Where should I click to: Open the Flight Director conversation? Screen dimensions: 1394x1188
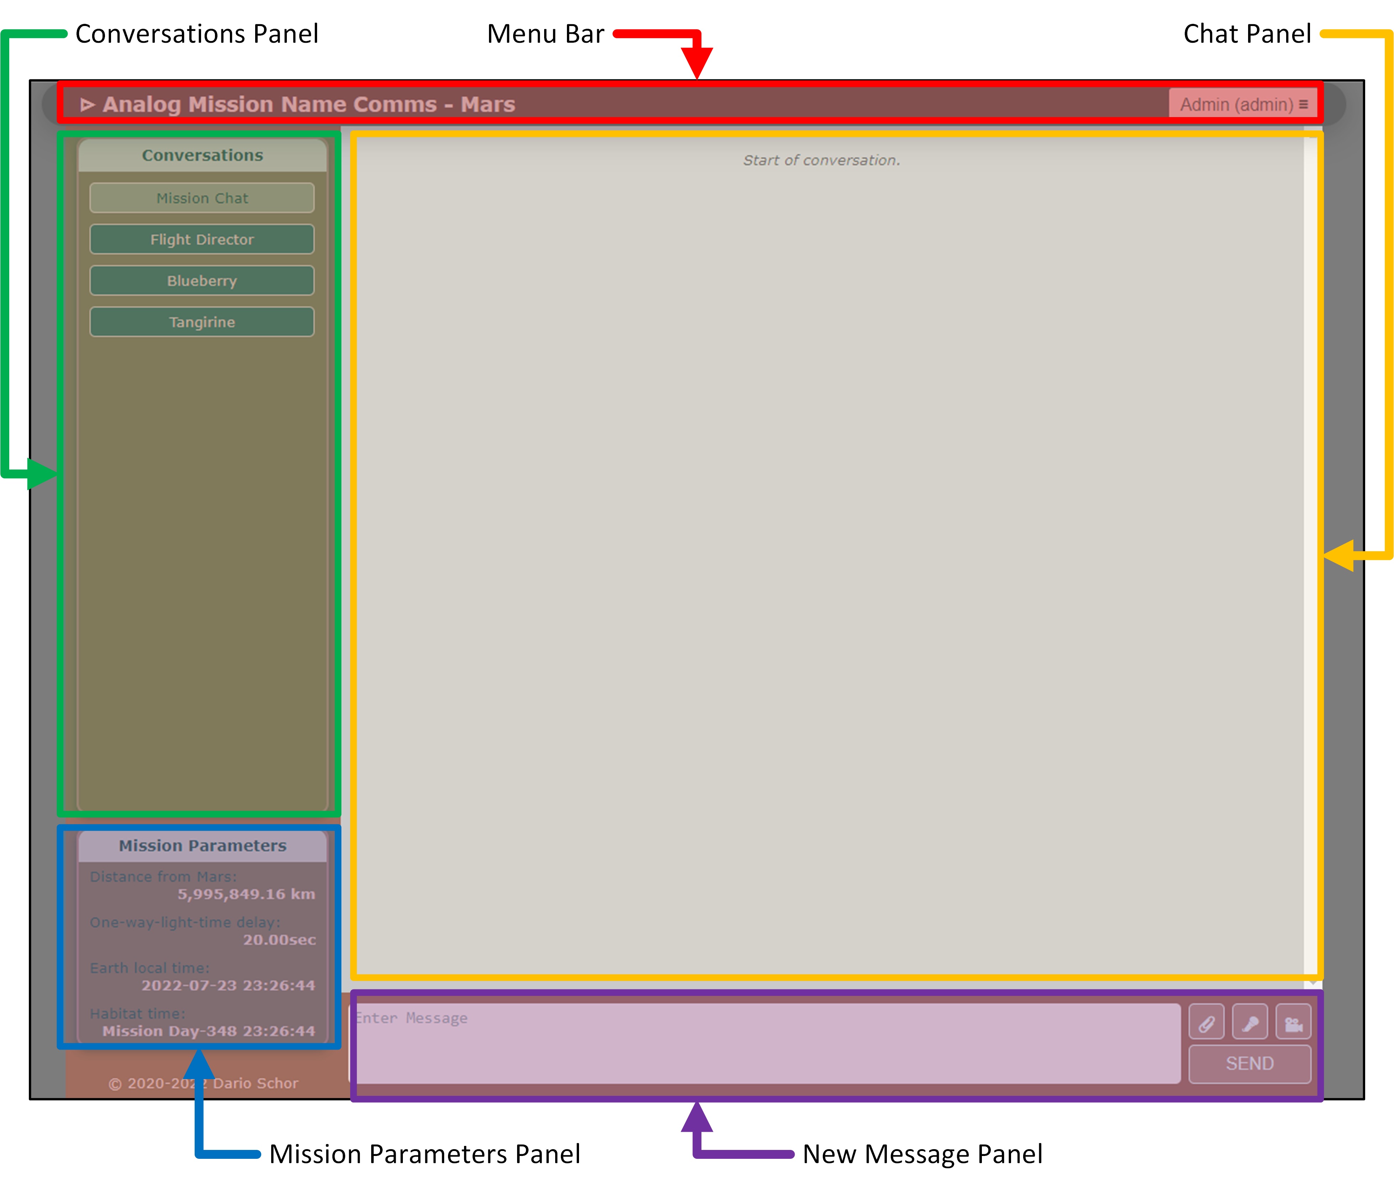coord(202,240)
